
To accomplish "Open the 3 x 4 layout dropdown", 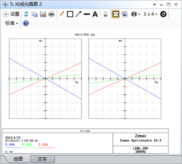I will click(150, 14).
